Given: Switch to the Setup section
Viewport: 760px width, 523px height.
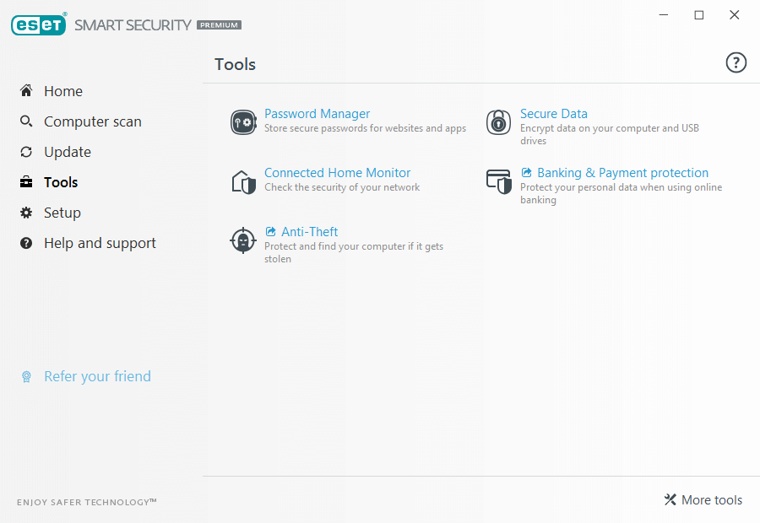Looking at the screenshot, I should (62, 213).
